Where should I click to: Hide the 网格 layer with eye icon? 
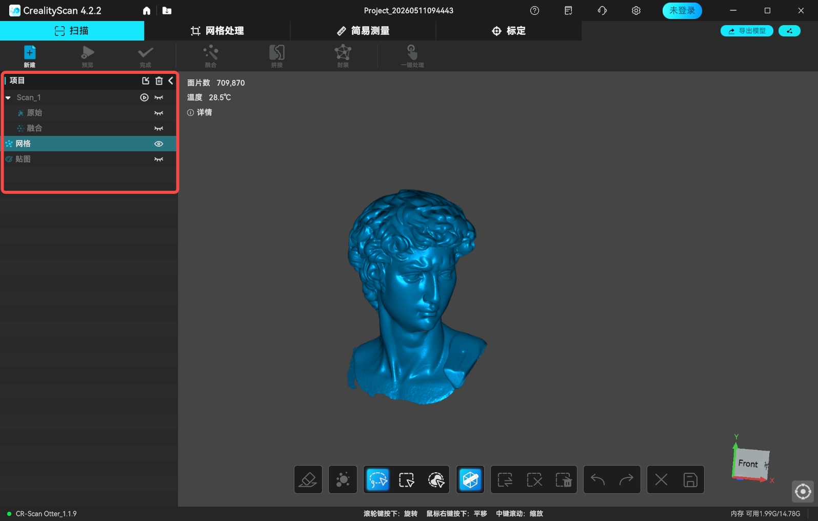pos(159,144)
